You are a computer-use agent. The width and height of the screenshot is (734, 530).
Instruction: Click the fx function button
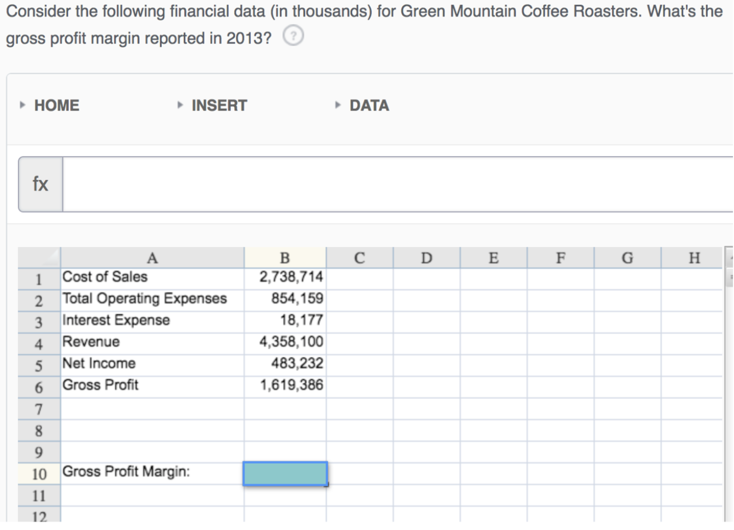pos(40,184)
